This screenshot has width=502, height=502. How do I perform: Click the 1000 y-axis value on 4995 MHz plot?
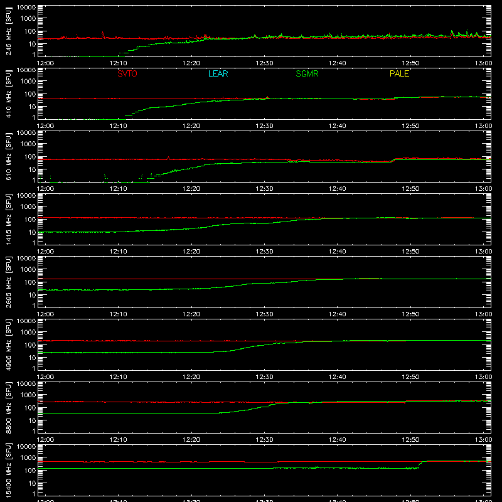28,333
